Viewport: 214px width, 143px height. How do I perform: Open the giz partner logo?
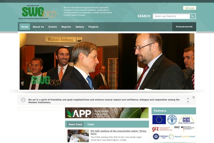coord(162,129)
